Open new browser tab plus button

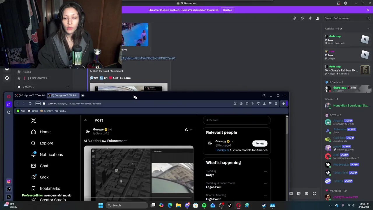pyautogui.click(x=82, y=95)
